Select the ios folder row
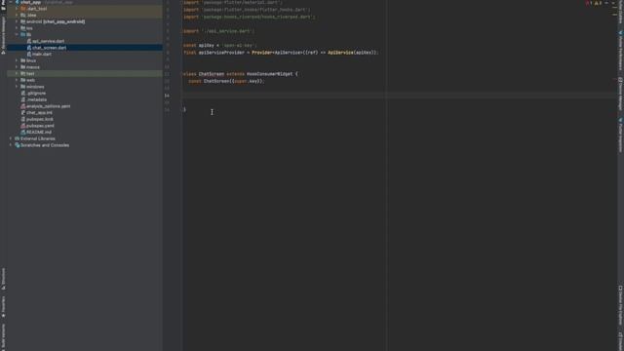Viewport: 624px width, 351px height. click(x=85, y=28)
